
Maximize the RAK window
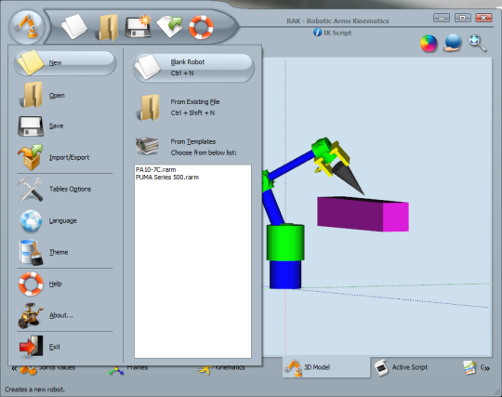[463, 18]
